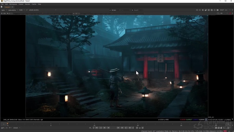The image size is (234, 132).
Task: Click the y gamma toggle button
Action: (74, 13)
